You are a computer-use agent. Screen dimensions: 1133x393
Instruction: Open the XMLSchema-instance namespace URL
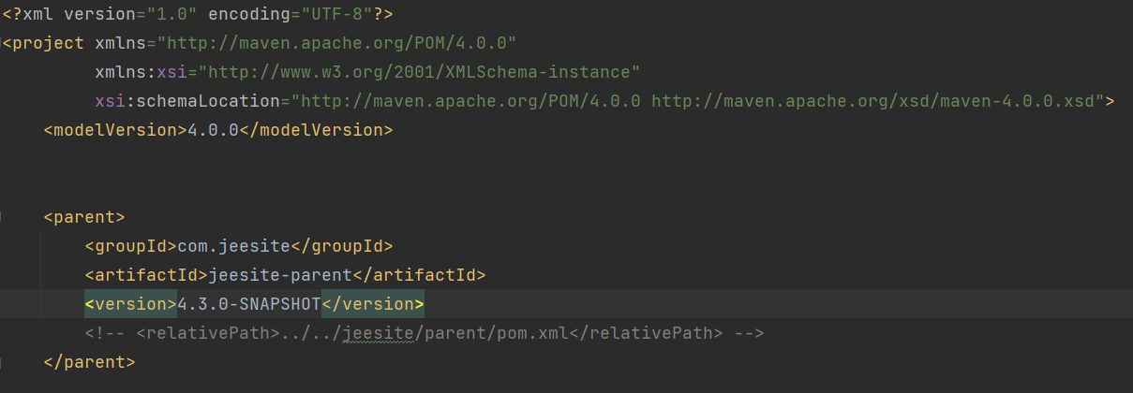click(x=419, y=72)
